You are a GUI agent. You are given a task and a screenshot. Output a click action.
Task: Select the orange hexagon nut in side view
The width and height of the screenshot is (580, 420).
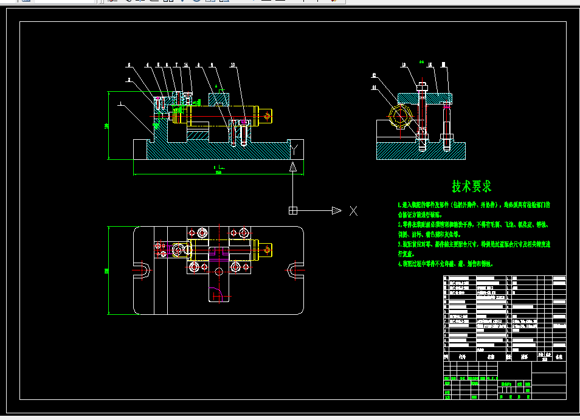point(401,115)
